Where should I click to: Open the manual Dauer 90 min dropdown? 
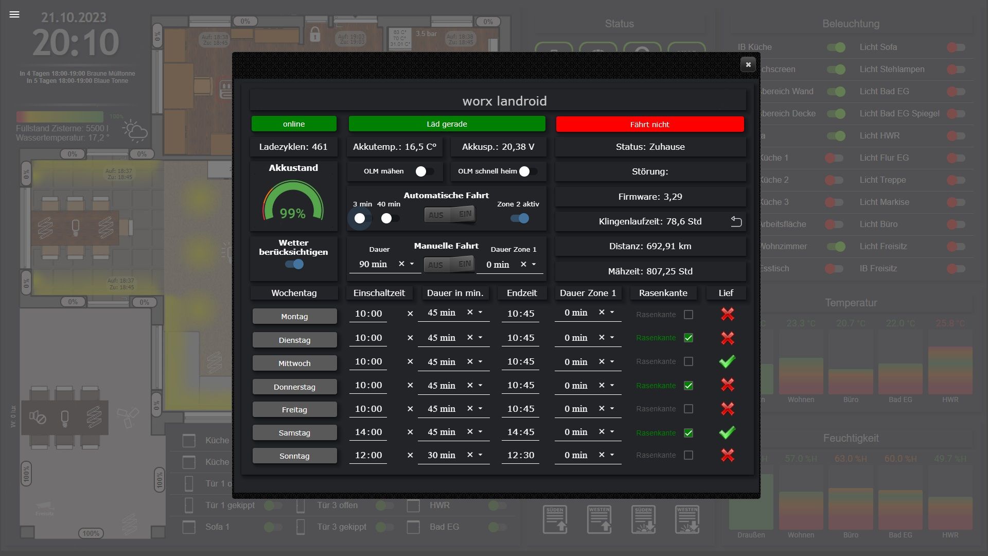coord(412,264)
